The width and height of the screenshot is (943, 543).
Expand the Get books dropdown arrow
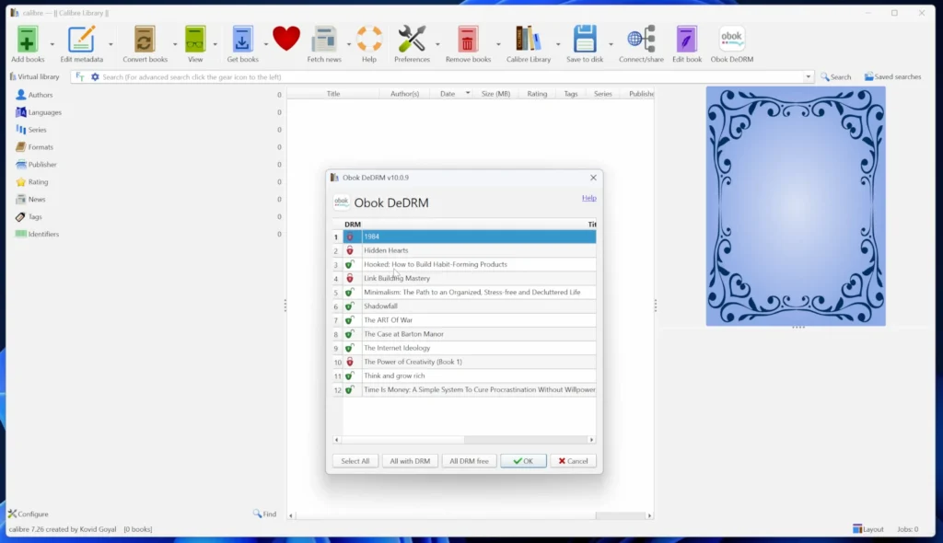click(265, 44)
